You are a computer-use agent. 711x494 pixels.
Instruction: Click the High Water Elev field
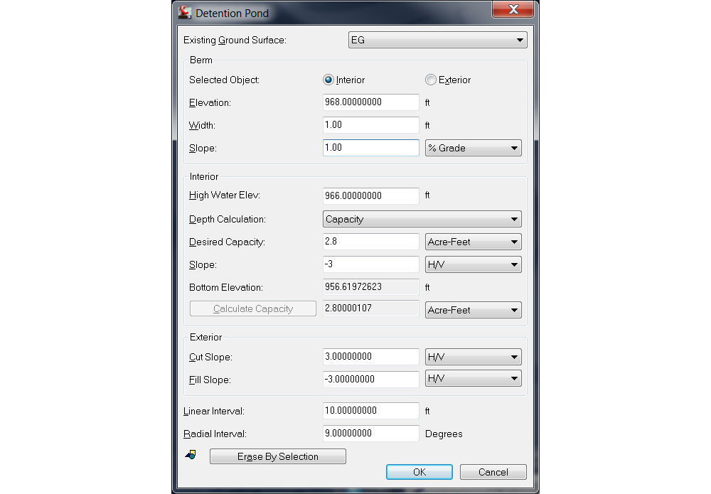(x=370, y=195)
